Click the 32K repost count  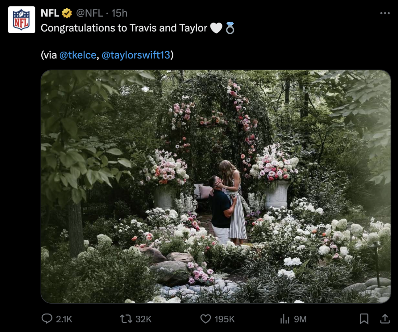pos(144,319)
